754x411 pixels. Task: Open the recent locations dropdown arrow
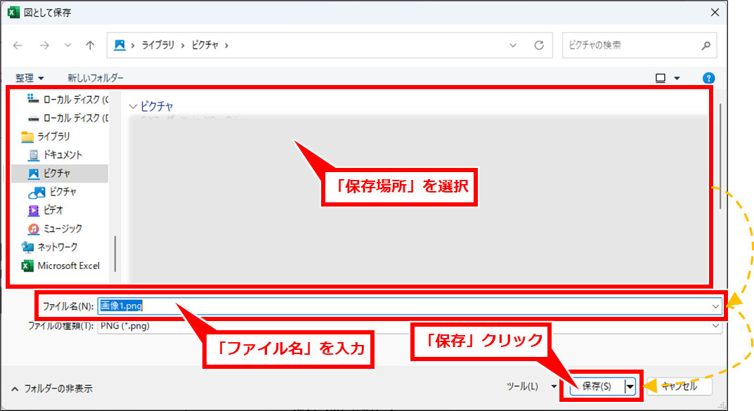(x=67, y=45)
